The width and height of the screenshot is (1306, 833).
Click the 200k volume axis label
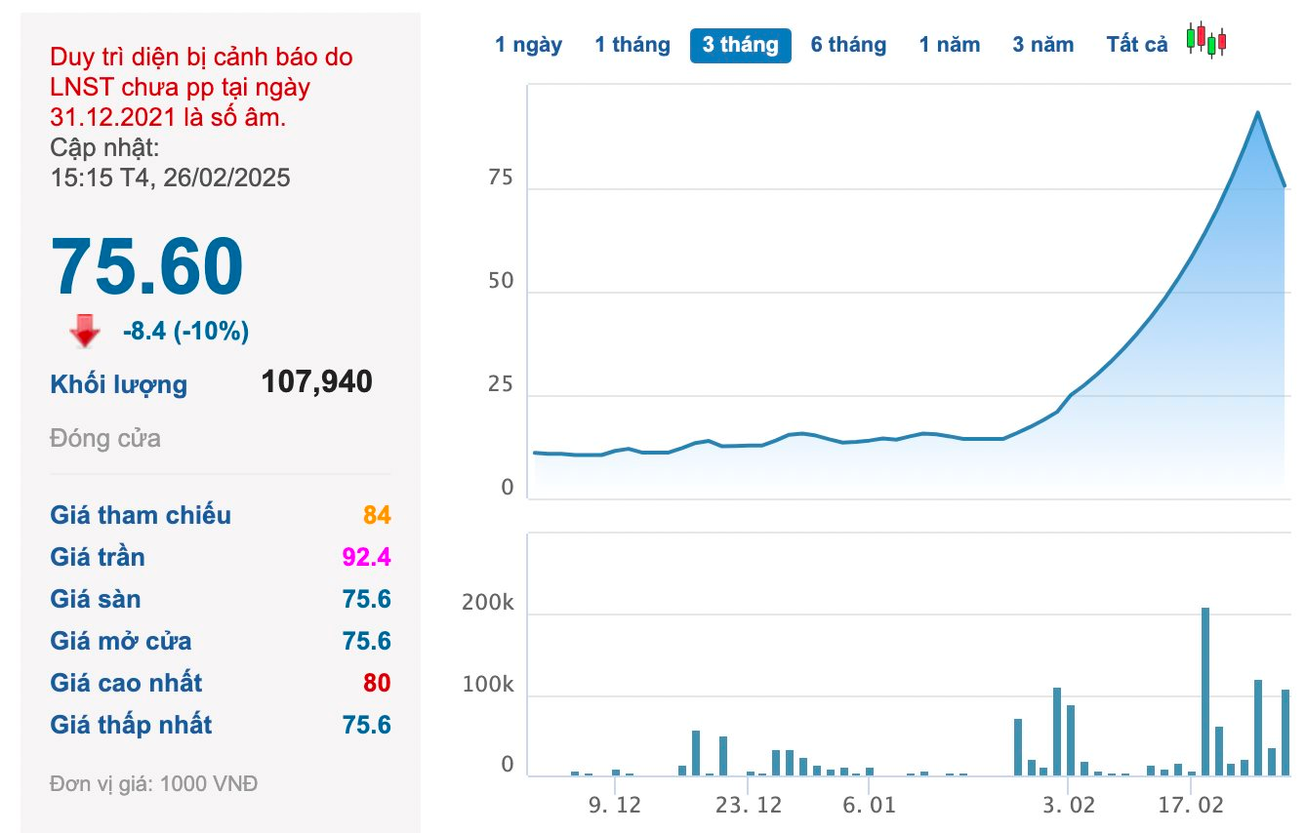click(488, 604)
